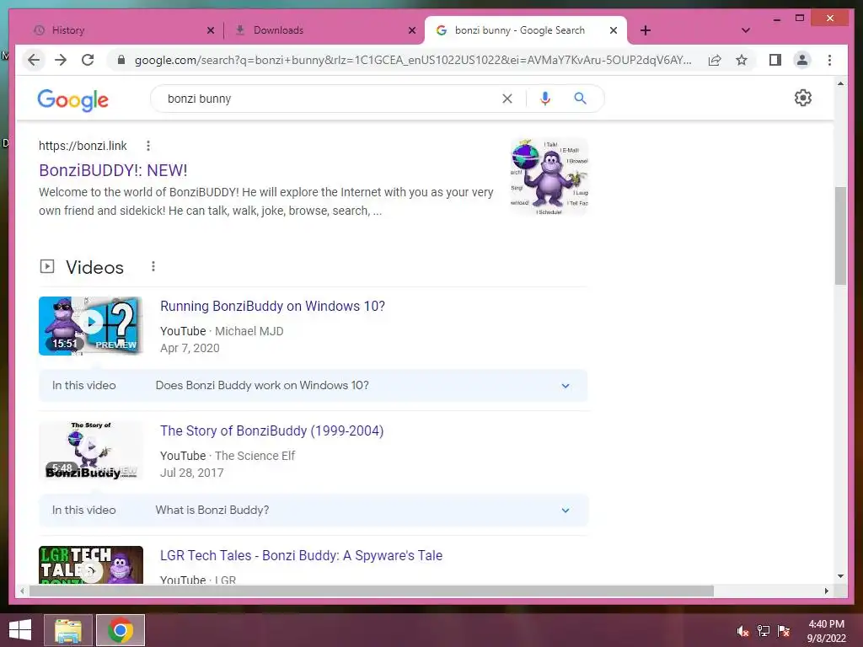Click the horizontal scrollbar thumb
The width and height of the screenshot is (863, 647).
(x=372, y=591)
